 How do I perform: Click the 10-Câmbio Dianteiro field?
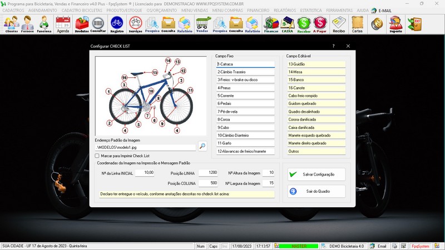(x=245, y=136)
